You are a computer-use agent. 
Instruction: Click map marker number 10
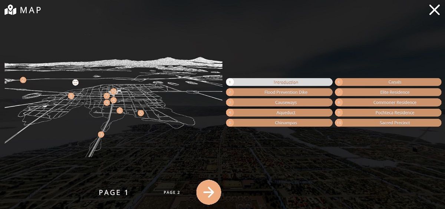click(x=113, y=91)
